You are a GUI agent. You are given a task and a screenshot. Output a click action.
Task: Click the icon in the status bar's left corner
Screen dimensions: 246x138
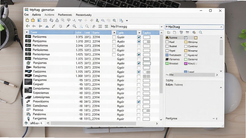26,123
